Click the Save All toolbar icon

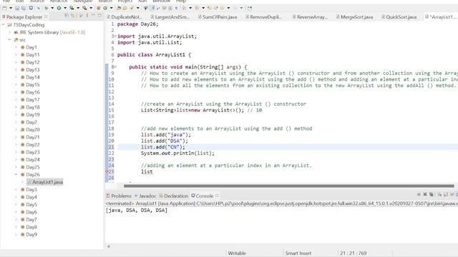click(x=24, y=8)
